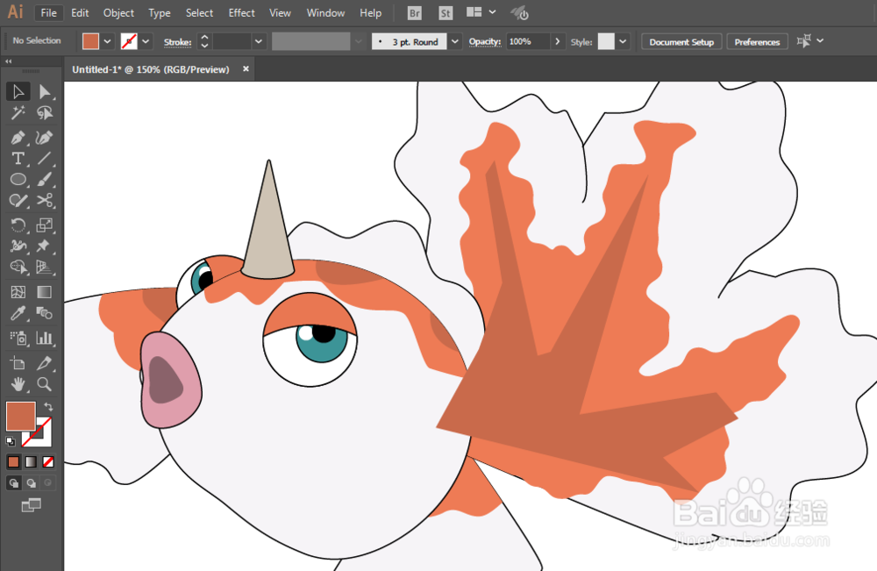Choose the Ellipse tool

[x=18, y=180]
